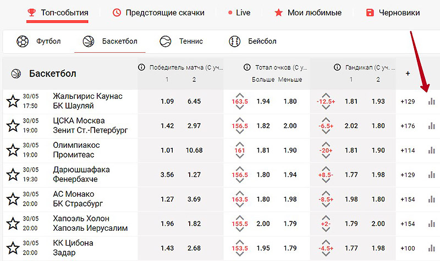Open statistics for АС Монако match
Screen dimensions: 440x261
coord(431,199)
